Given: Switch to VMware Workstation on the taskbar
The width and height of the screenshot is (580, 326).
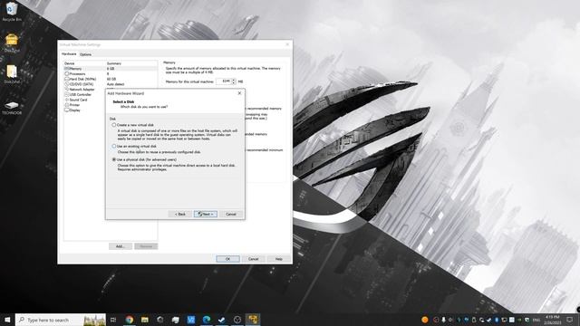Looking at the screenshot, I should (x=253, y=320).
